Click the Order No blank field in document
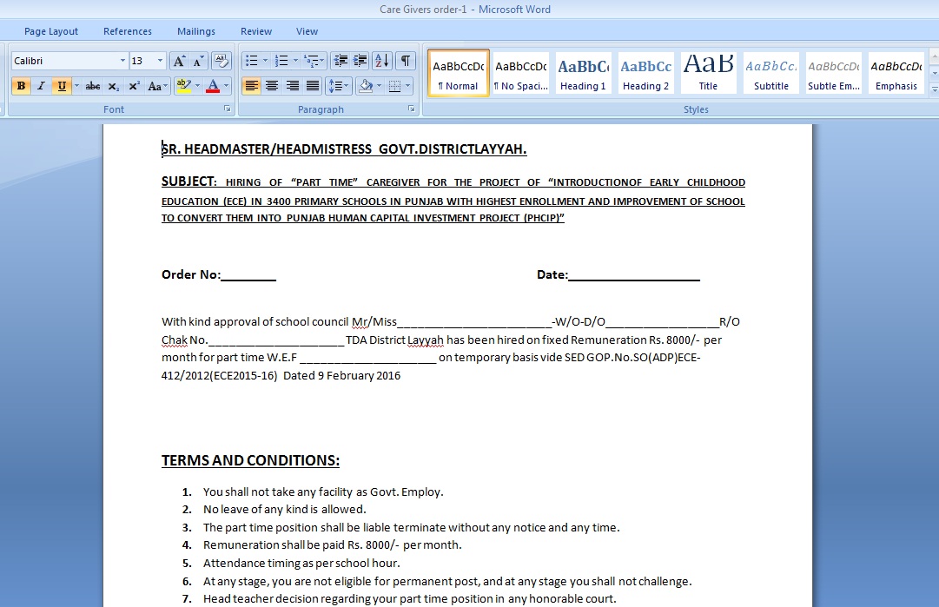The height and width of the screenshot is (607, 939). click(248, 275)
